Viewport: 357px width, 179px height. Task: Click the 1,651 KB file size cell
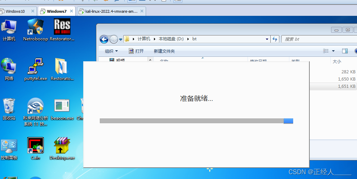click(x=347, y=86)
